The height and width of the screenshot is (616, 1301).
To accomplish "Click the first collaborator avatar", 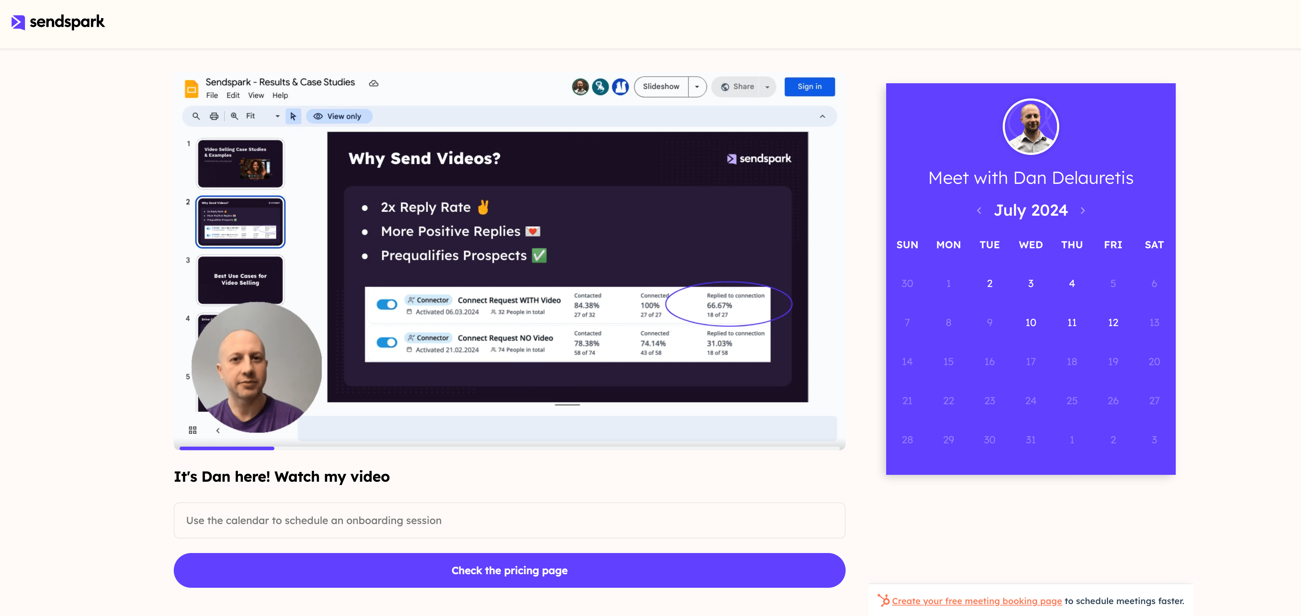I will pyautogui.click(x=580, y=87).
